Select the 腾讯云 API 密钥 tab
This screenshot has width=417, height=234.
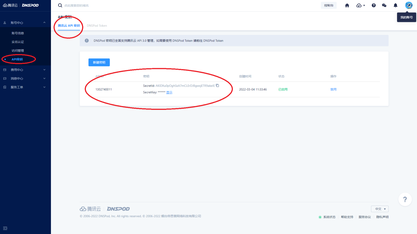69,26
